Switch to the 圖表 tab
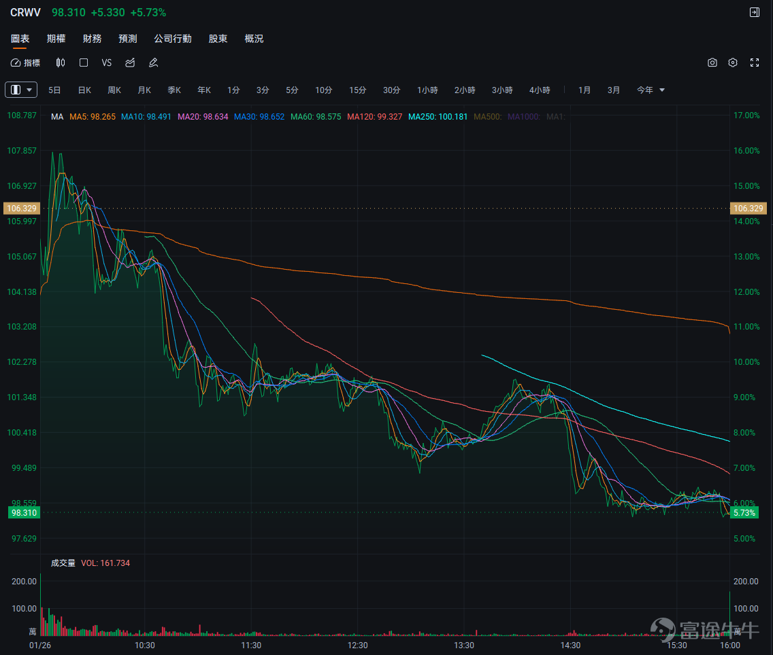Image resolution: width=773 pixels, height=655 pixels. pyautogui.click(x=20, y=38)
